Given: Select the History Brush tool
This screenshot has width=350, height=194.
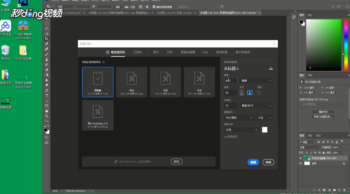Looking at the screenshot, I should coord(47,65).
